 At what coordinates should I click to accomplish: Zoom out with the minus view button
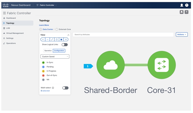pos(47,39)
